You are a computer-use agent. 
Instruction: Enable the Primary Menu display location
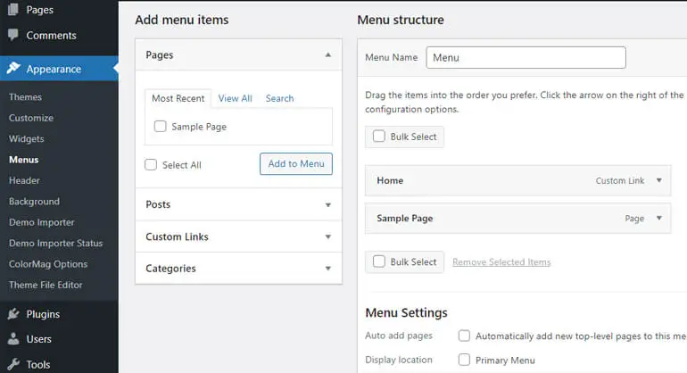click(x=464, y=360)
